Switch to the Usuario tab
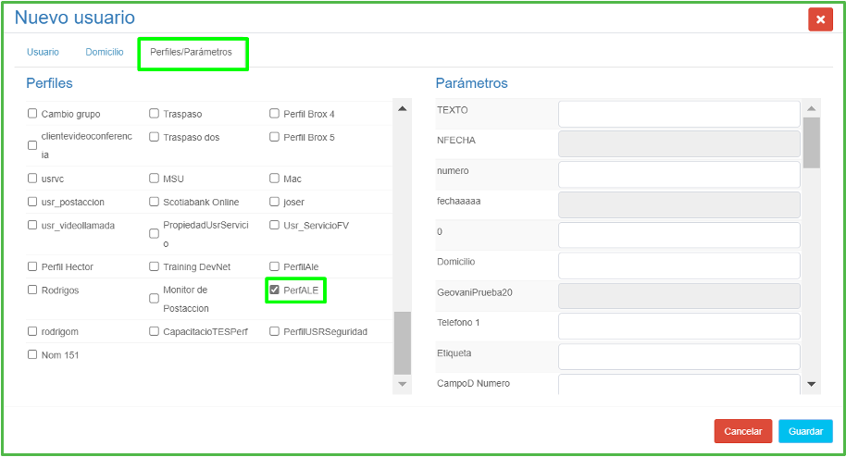This screenshot has width=846, height=457. (x=43, y=52)
